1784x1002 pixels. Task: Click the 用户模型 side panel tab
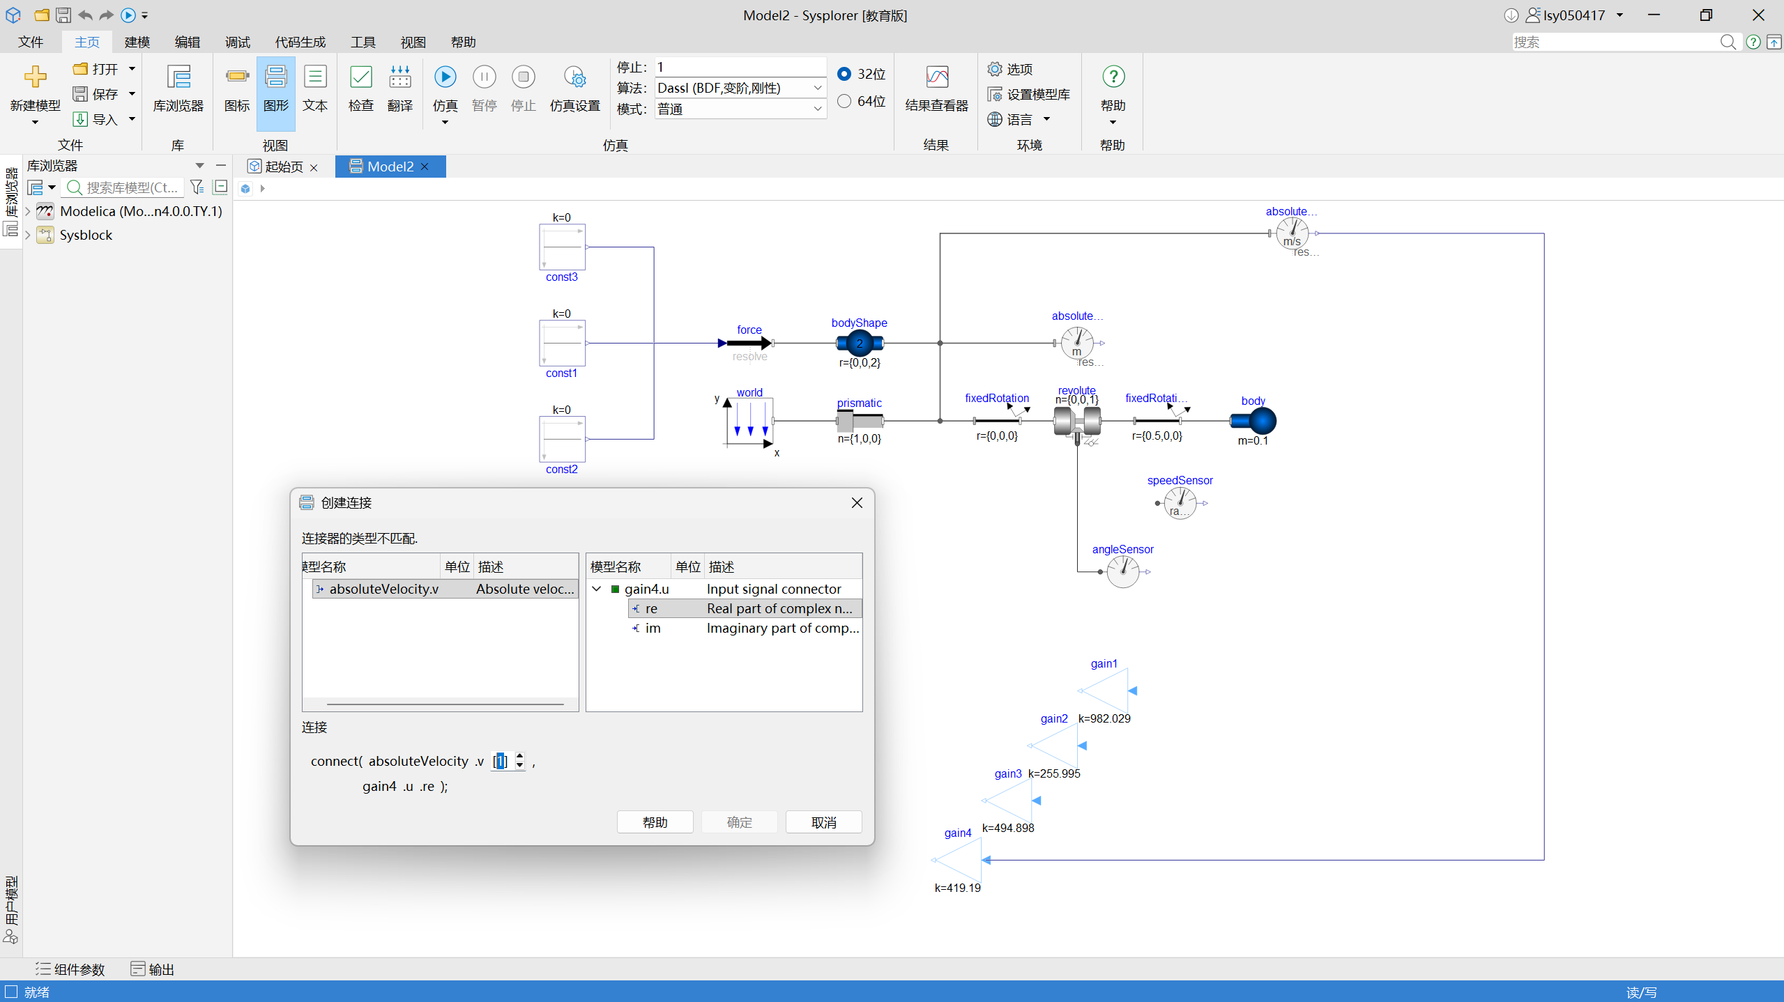coord(11,909)
